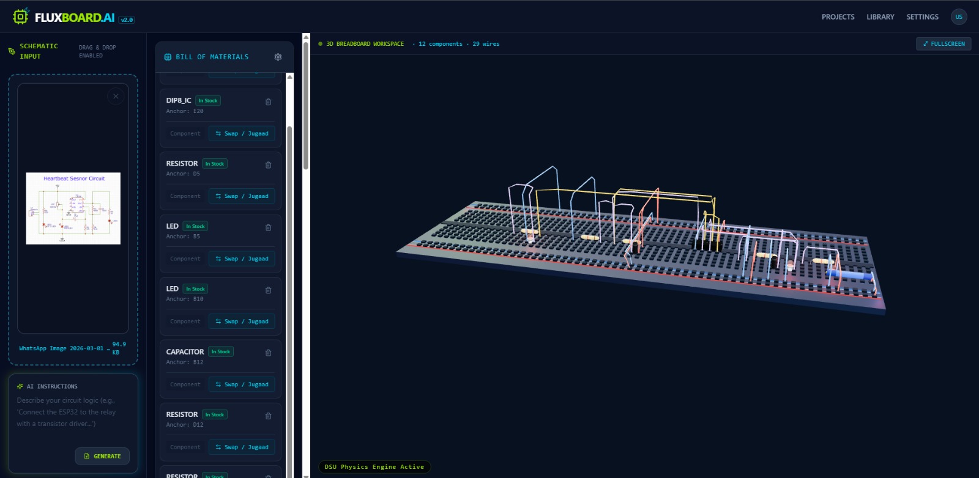Click the 29 wires count label
Viewport: 979px width, 478px height.
[x=486, y=44]
